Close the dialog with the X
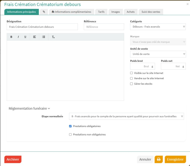The width and height of the screenshot is (190, 166). pos(187,4)
